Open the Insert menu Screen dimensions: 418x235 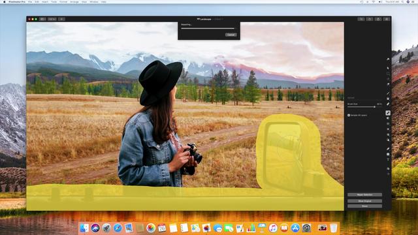[x=45, y=2]
